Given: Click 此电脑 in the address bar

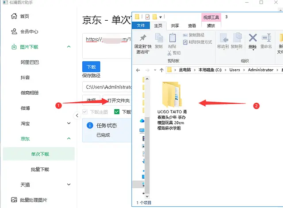Looking at the screenshot, I should click(185, 70).
